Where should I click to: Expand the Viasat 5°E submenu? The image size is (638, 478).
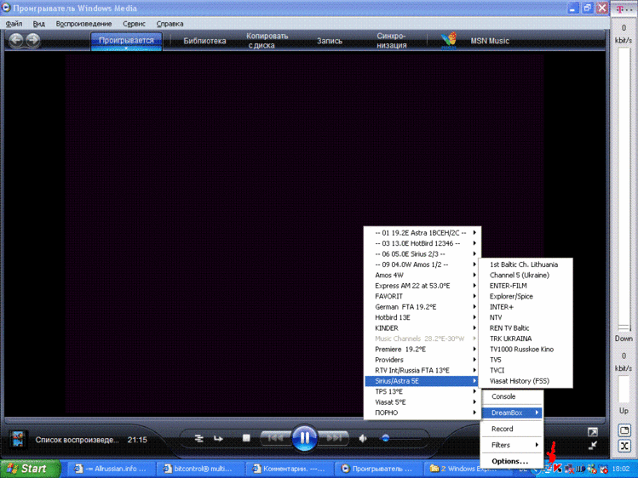pyautogui.click(x=422, y=401)
